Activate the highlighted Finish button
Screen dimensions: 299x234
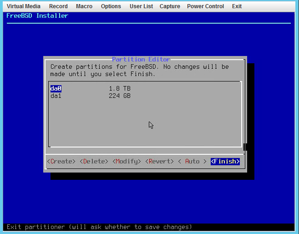point(225,161)
